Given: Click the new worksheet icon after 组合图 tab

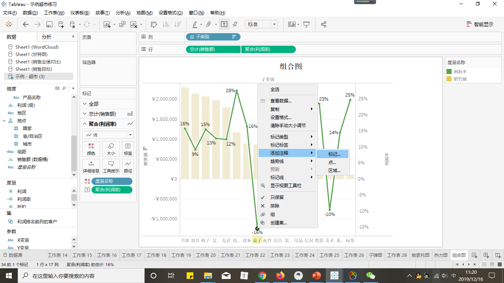Looking at the screenshot, I should click(474, 255).
